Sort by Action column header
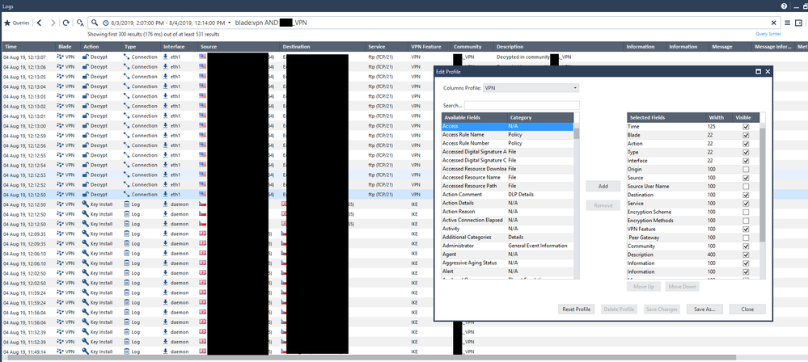The height and width of the screenshot is (362, 808). pos(102,46)
